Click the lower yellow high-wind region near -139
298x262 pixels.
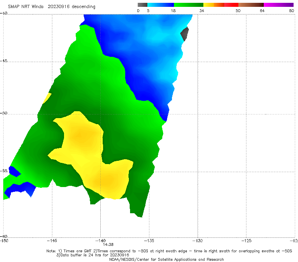pyautogui.click(x=108, y=181)
